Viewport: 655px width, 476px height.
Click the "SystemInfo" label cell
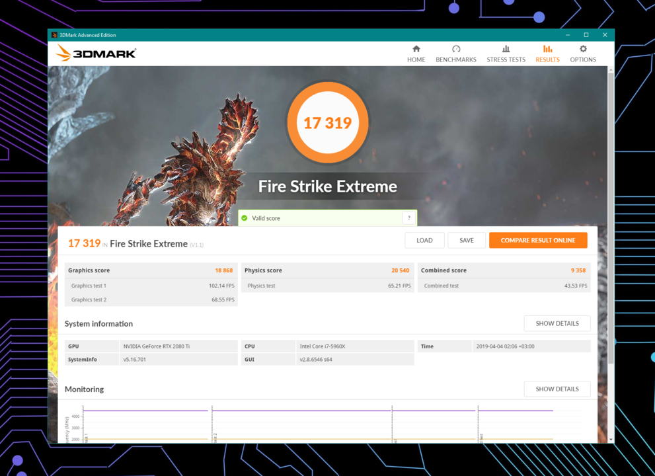91,360
